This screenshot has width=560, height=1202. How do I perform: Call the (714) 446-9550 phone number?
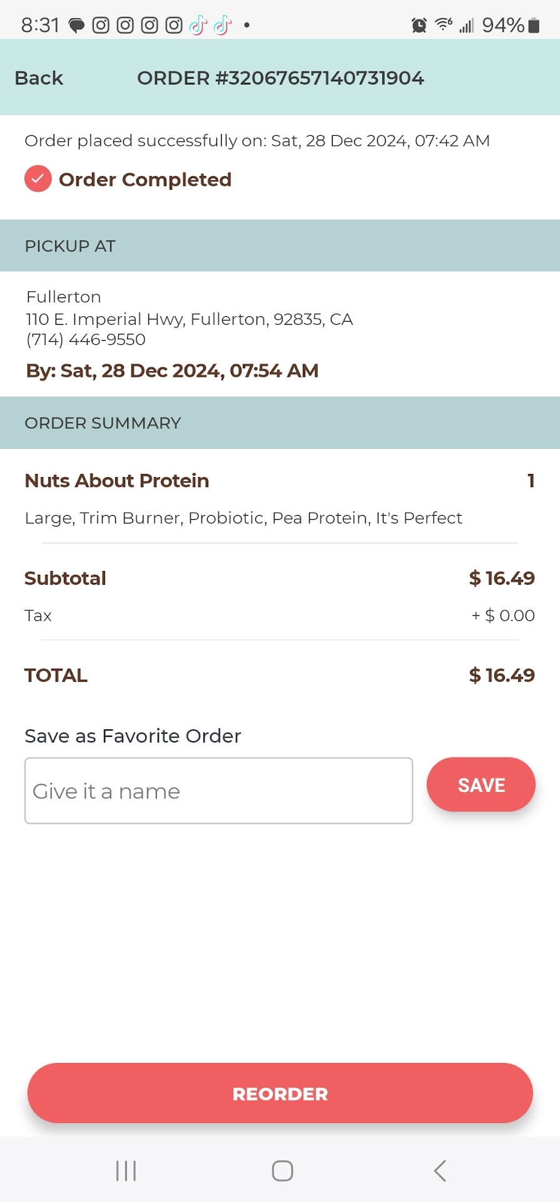coord(86,339)
